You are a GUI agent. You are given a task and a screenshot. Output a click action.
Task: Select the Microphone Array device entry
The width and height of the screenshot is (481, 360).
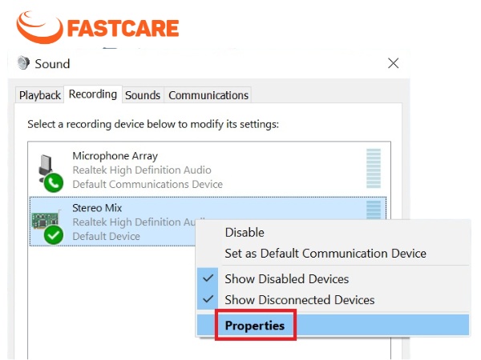point(208,170)
